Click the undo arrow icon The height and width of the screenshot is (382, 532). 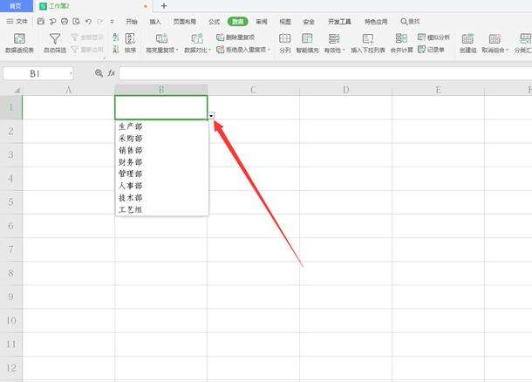pyautogui.click(x=88, y=22)
